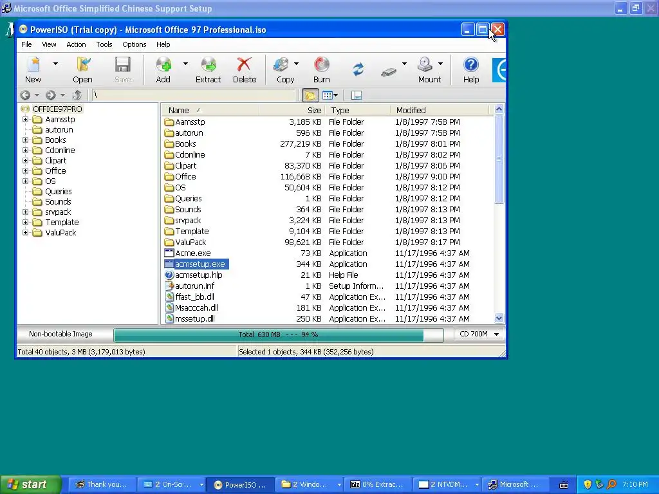This screenshot has height=494, width=659.
Task: Open the View menu
Action: (49, 44)
